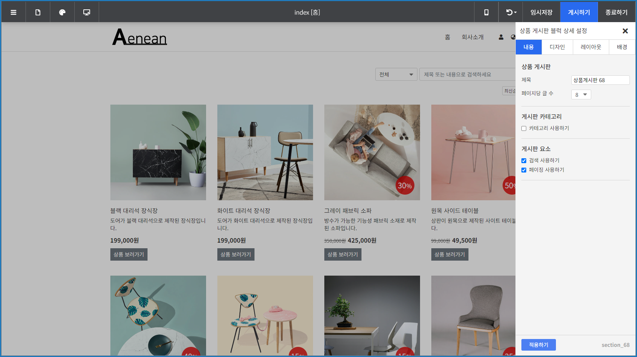
Task: Open the undo history dropdown
Action: coord(511,12)
